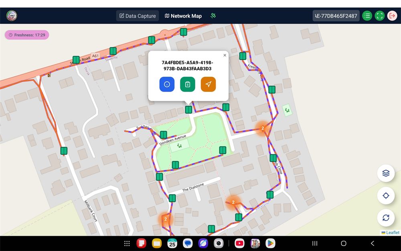The width and height of the screenshot is (401, 251).
Task: Close the marker popup
Action: coord(225,55)
